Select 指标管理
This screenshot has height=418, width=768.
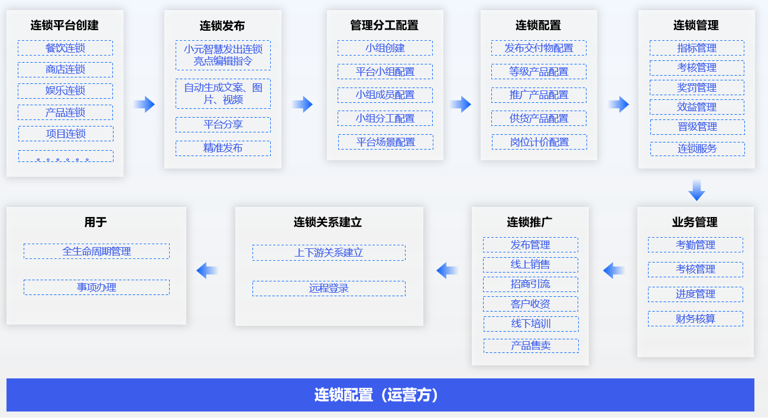coord(697,48)
